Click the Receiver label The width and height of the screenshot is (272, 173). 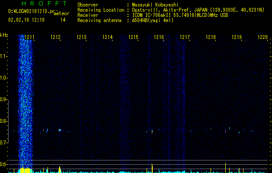(88, 15)
